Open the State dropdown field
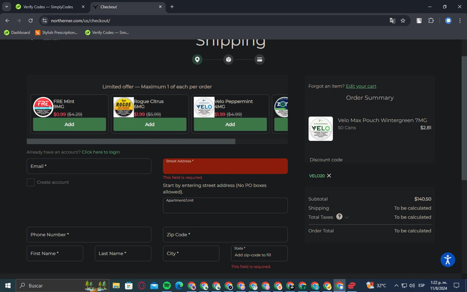The height and width of the screenshot is (292, 467). click(x=259, y=253)
